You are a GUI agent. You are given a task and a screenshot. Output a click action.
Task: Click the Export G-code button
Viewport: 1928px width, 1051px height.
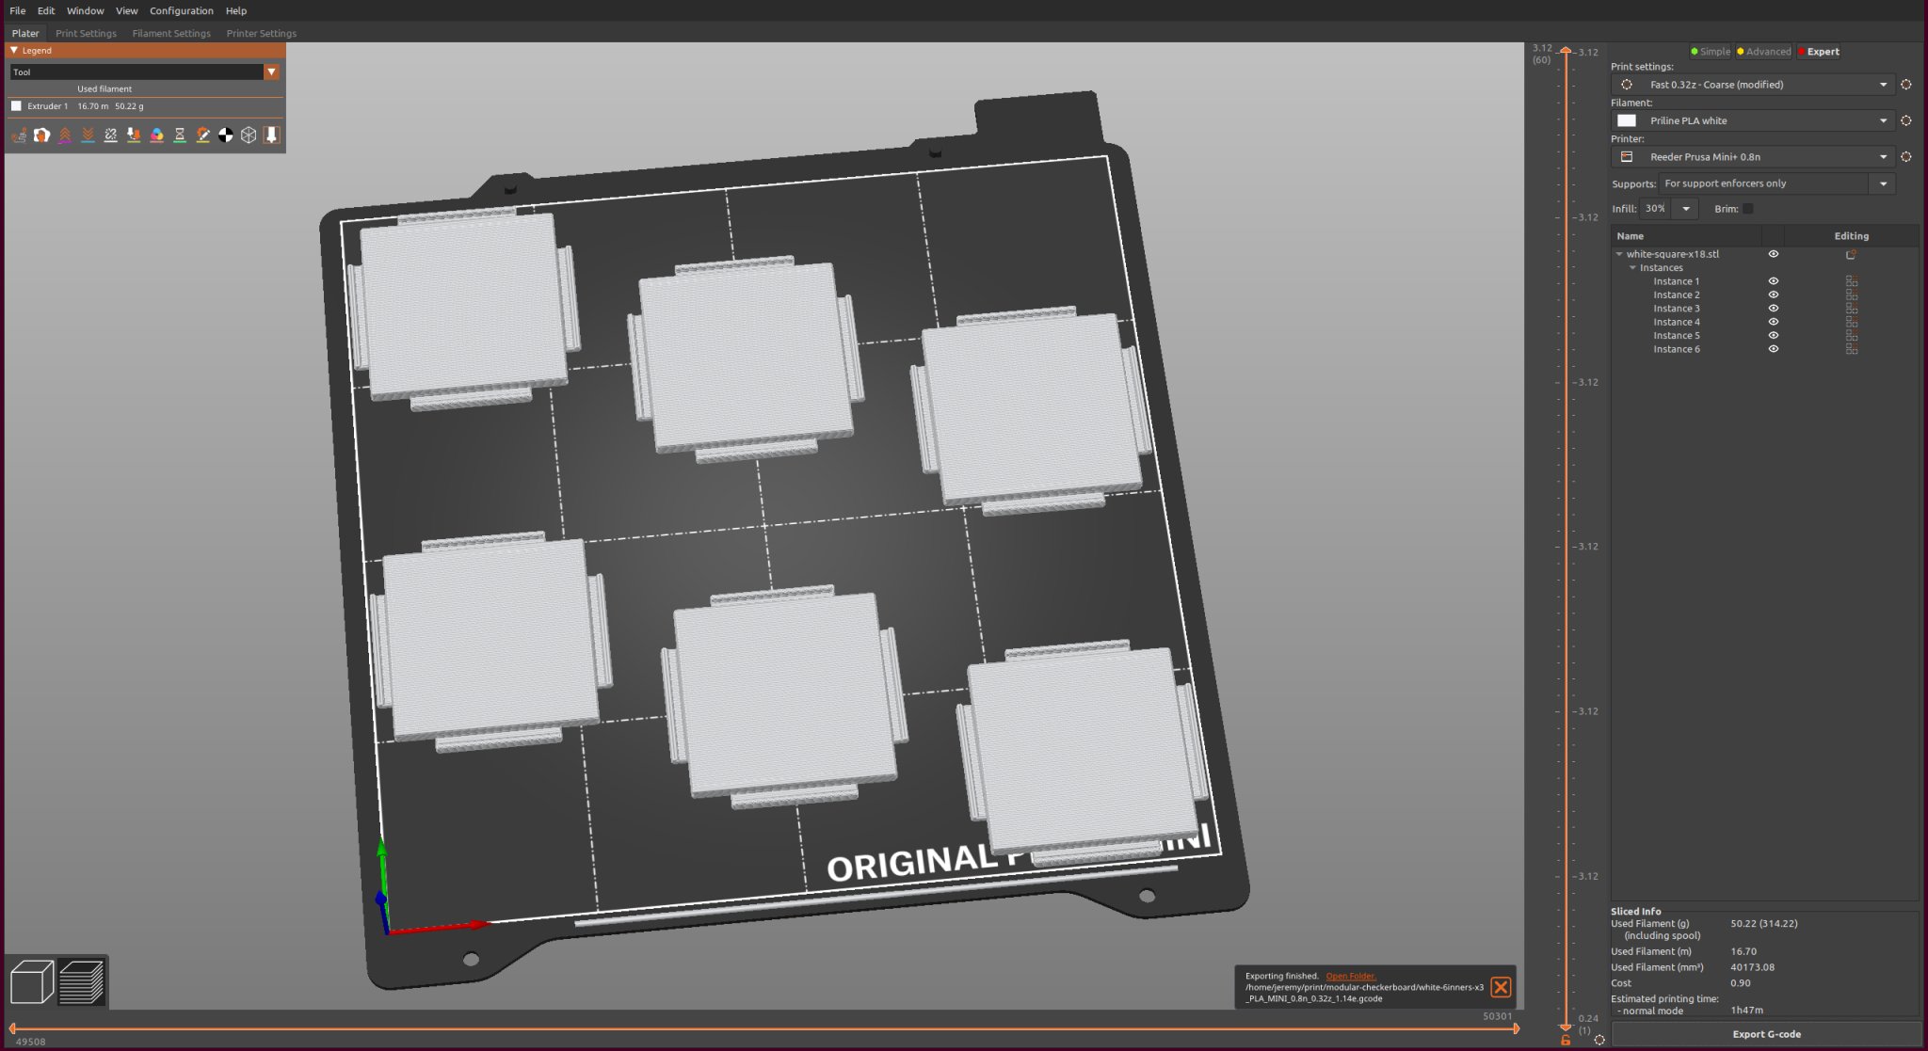point(1766,1034)
